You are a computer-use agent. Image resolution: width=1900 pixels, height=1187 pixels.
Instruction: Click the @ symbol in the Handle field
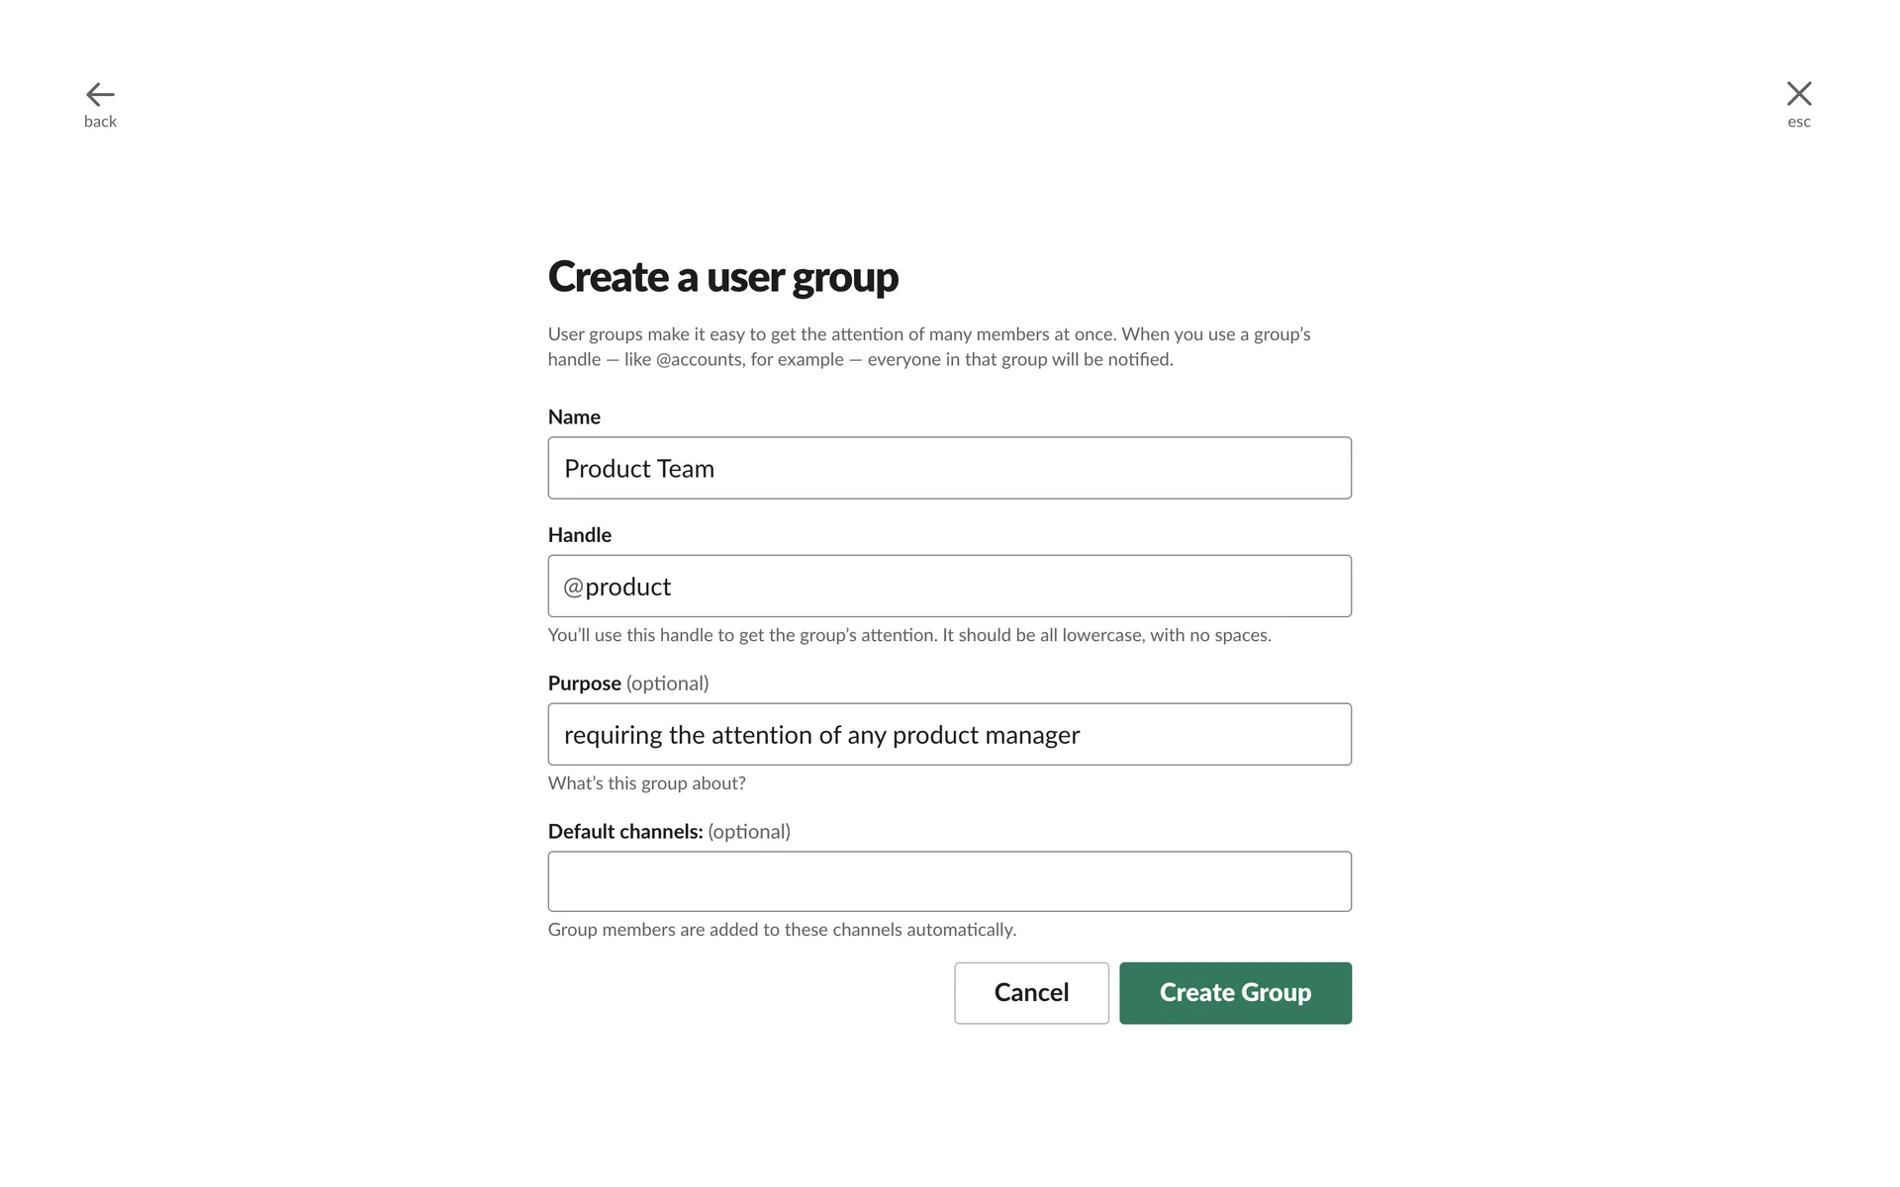pyautogui.click(x=573, y=588)
